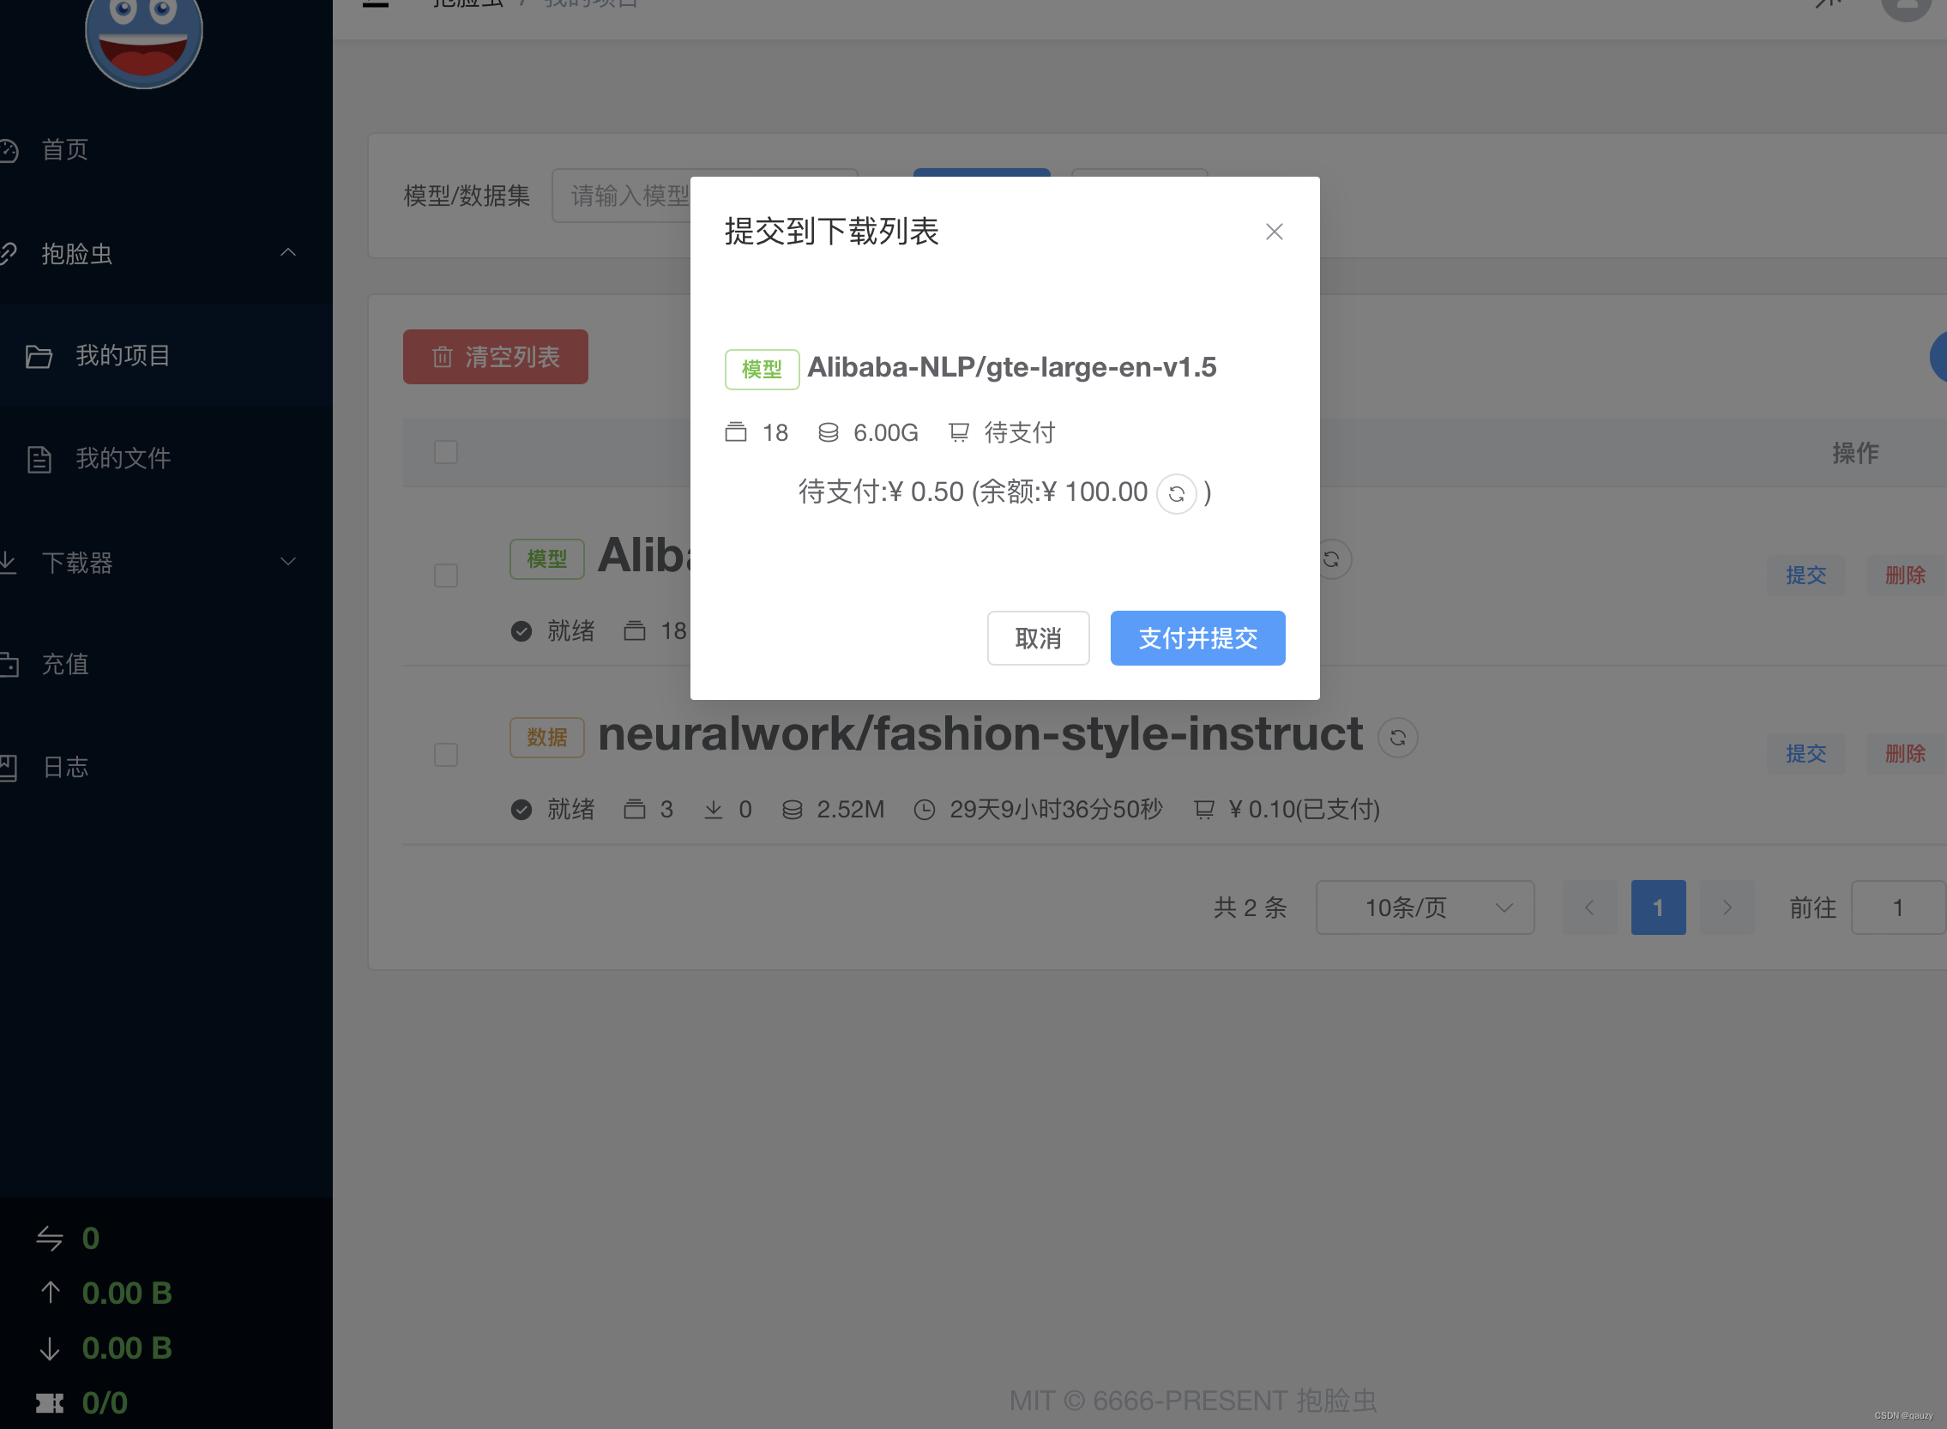
Task: Click refresh icon beside neuralwork/fashion-style-instruct
Action: 1397,738
